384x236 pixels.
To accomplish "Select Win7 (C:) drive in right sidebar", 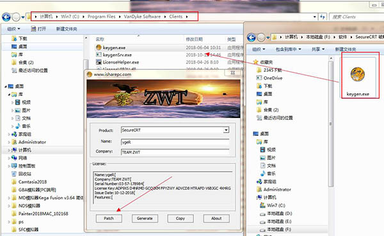I will [x=273, y=205].
